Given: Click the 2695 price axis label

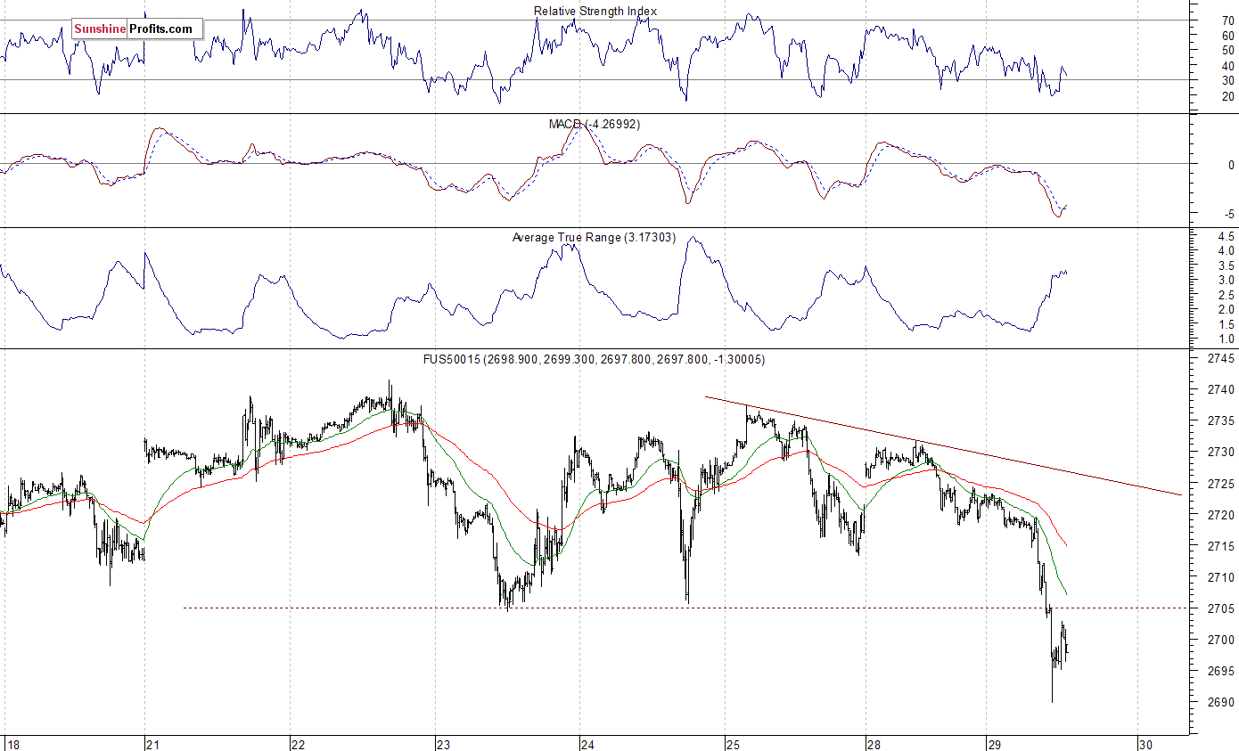Looking at the screenshot, I should (x=1222, y=671).
